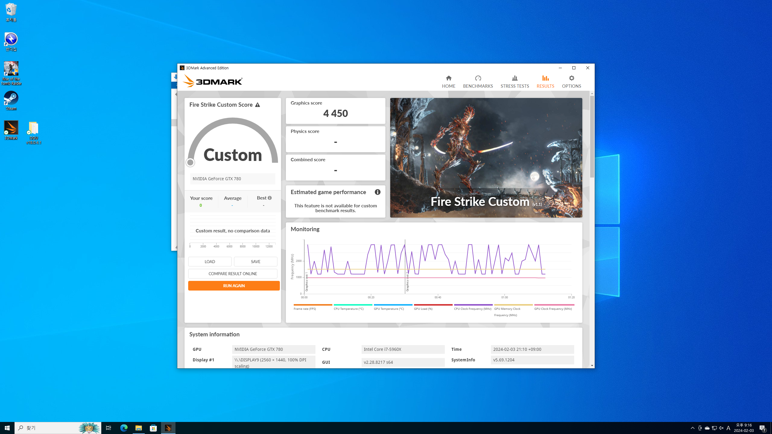Open Microsoft Store from the taskbar

coord(153,428)
